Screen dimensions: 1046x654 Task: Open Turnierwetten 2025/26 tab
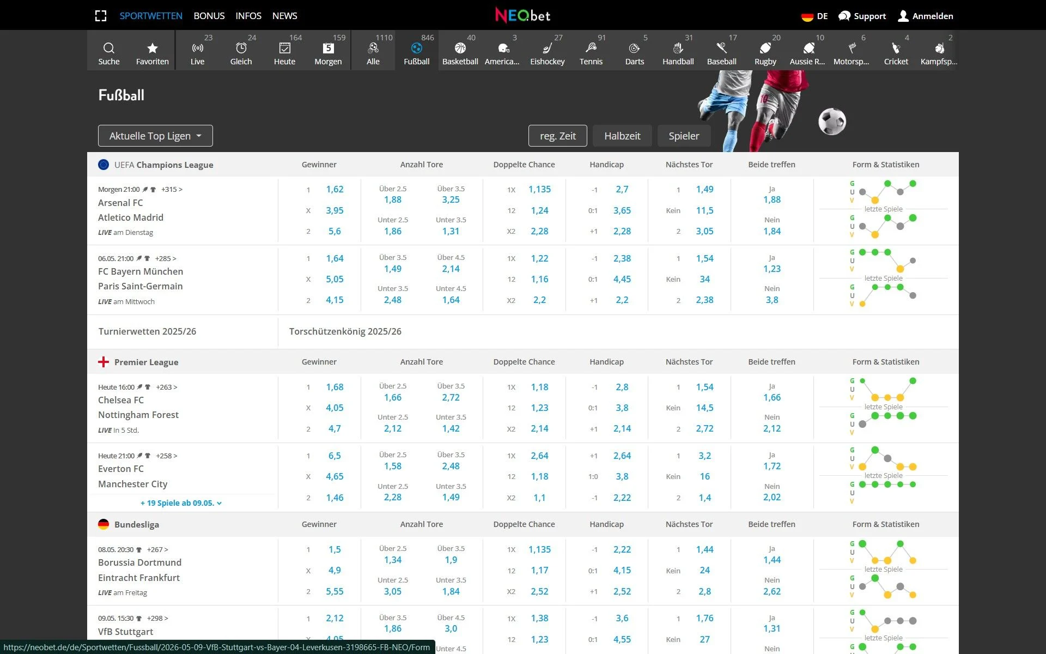[x=147, y=331]
